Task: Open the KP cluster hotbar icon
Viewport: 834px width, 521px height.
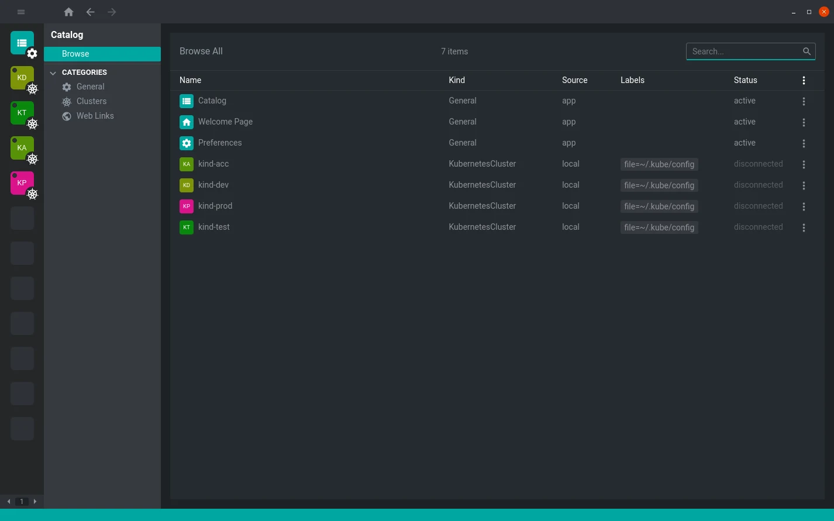Action: pyautogui.click(x=22, y=183)
